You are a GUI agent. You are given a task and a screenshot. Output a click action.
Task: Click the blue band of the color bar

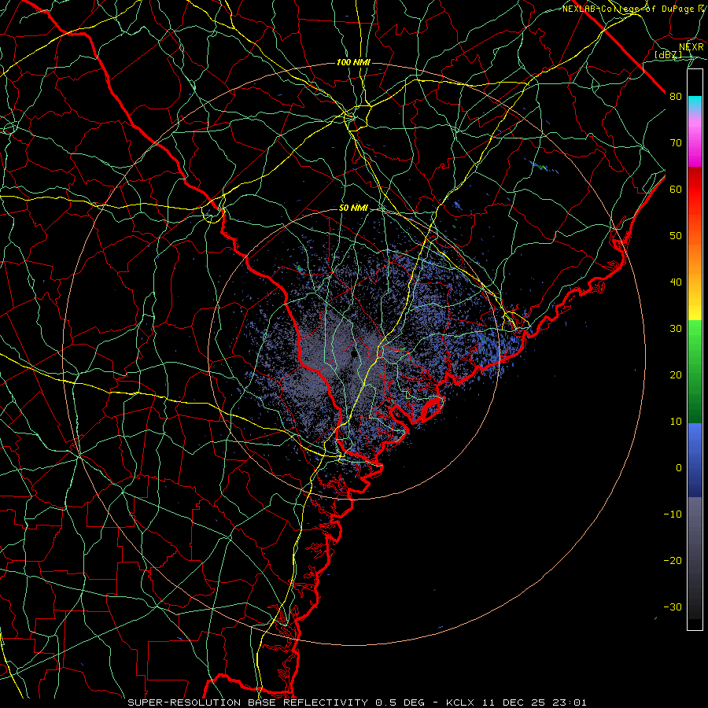(x=695, y=459)
